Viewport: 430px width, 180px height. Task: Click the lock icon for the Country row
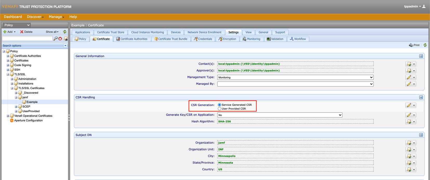tap(409, 169)
